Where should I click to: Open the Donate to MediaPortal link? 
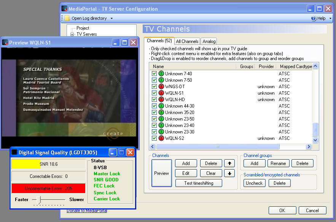pyautogui.click(x=87, y=211)
